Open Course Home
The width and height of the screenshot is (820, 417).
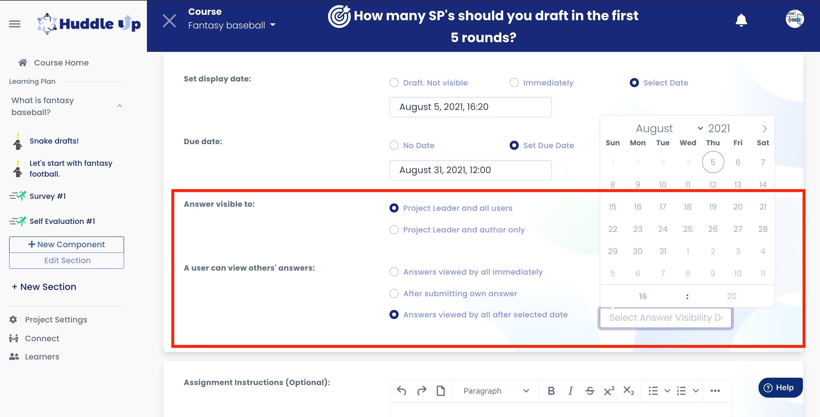tap(61, 62)
